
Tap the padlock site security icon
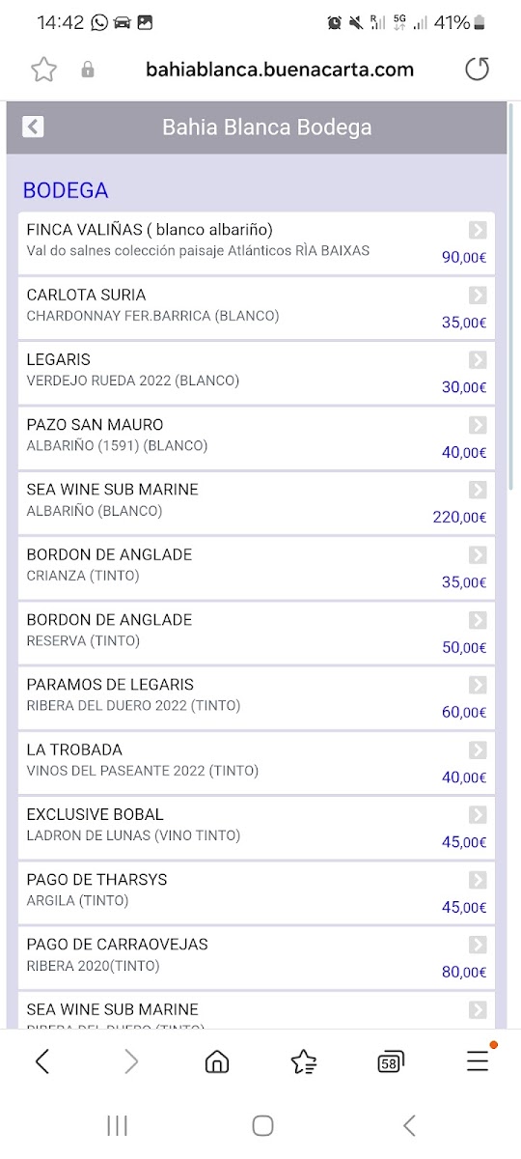88,70
